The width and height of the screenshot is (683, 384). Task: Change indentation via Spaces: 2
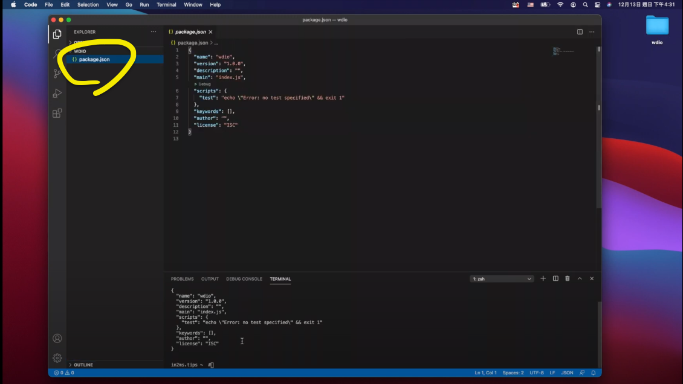513,373
